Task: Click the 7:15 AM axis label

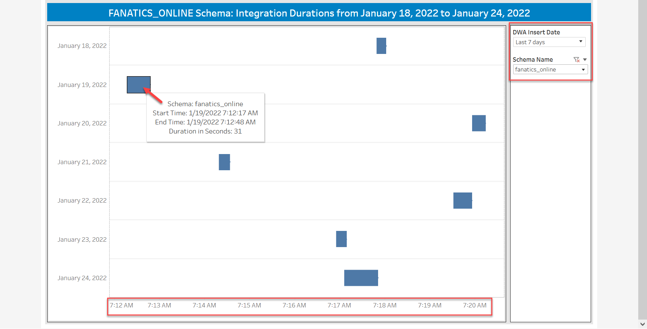Action: (249, 305)
